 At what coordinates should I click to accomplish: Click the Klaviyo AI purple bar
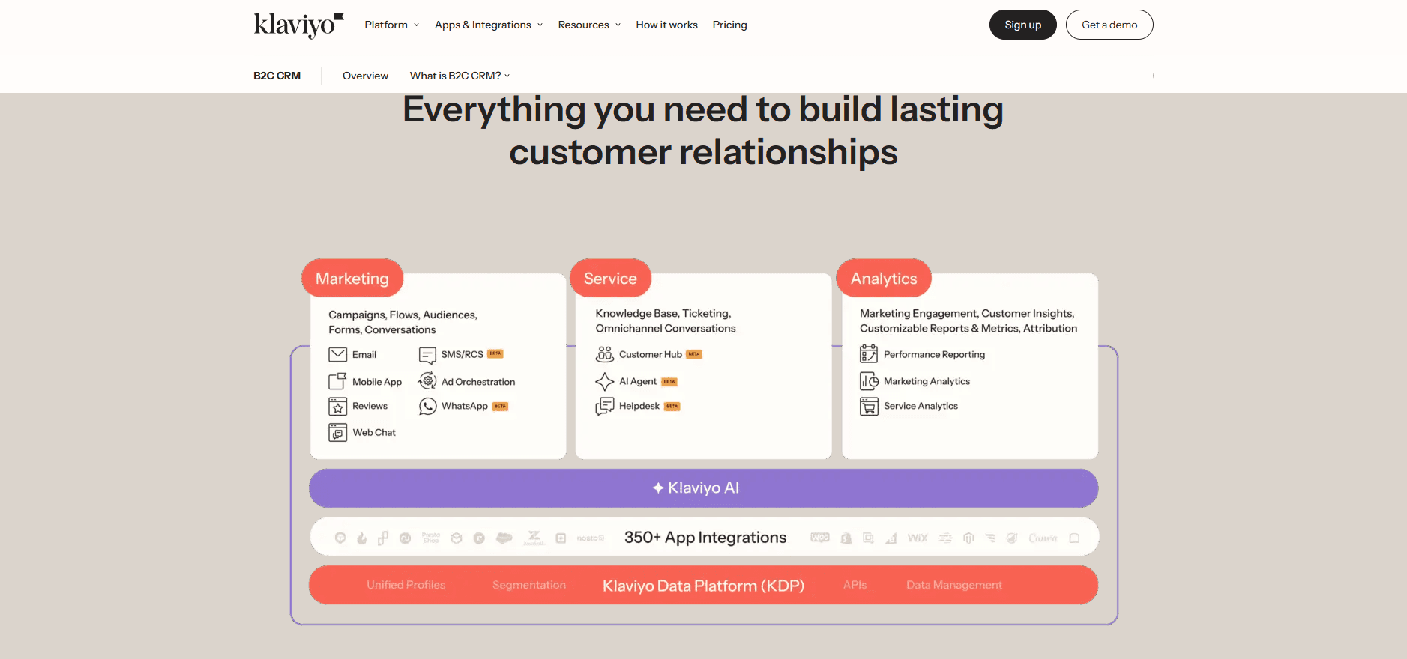pyautogui.click(x=703, y=488)
